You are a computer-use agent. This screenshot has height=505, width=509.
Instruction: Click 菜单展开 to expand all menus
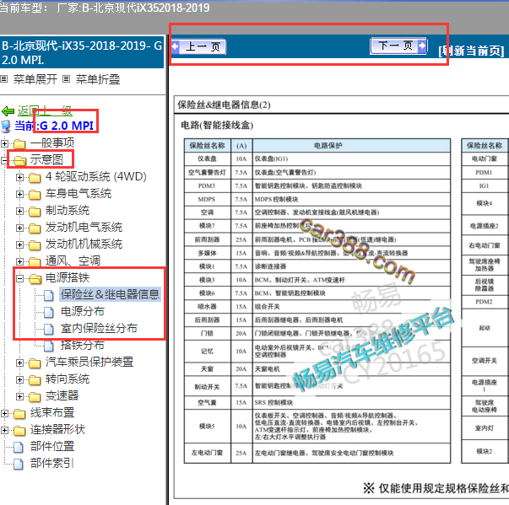click(x=35, y=79)
